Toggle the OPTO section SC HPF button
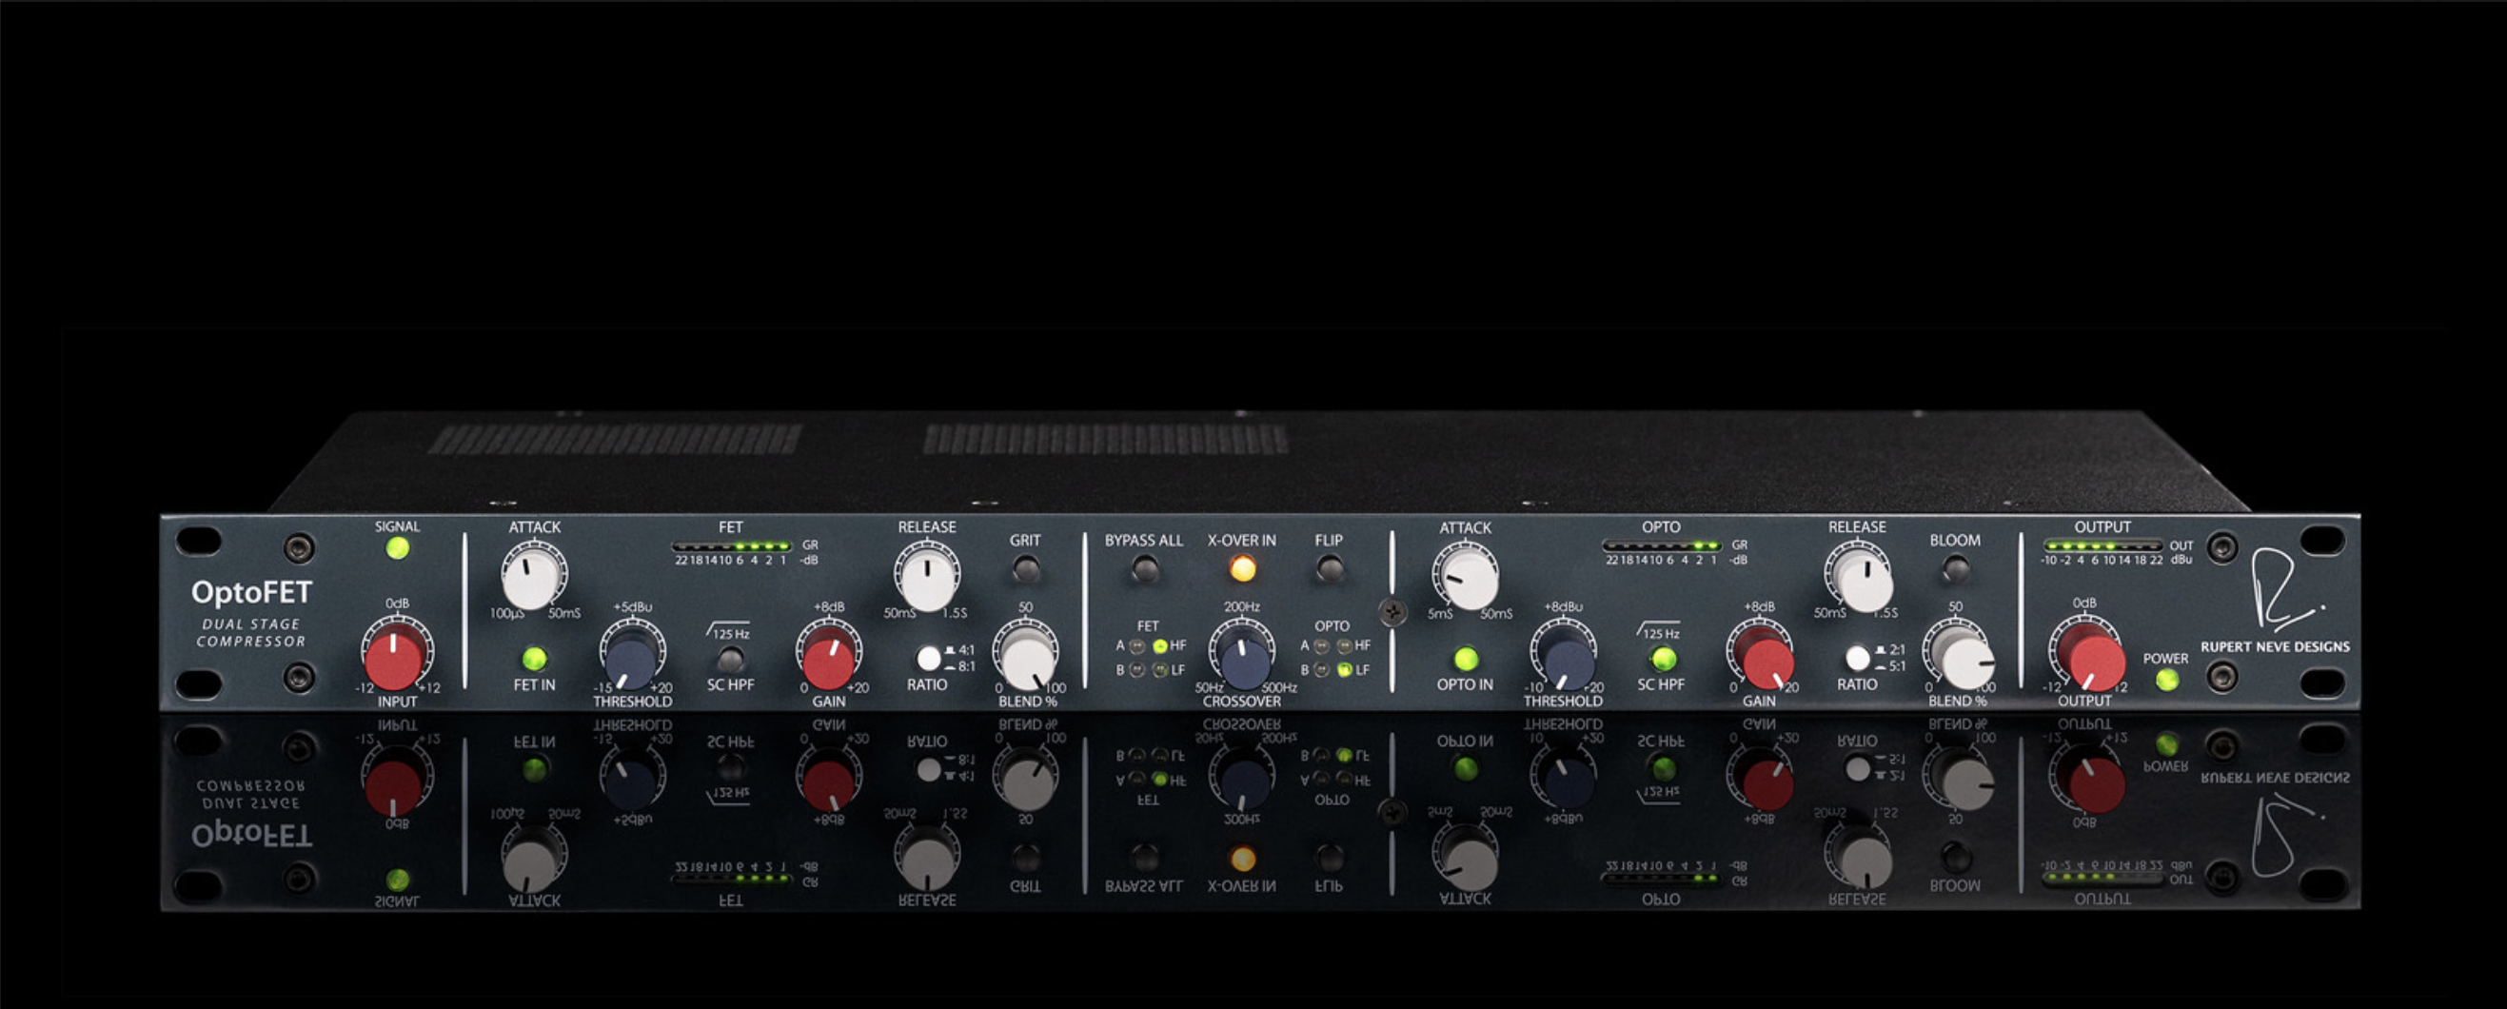 point(1663,659)
